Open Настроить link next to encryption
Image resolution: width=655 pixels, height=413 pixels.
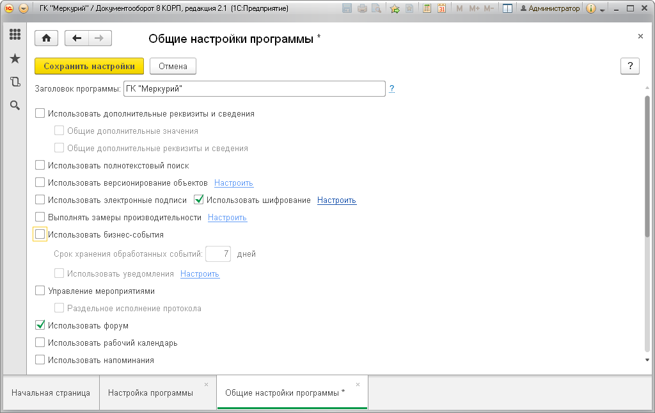(336, 200)
